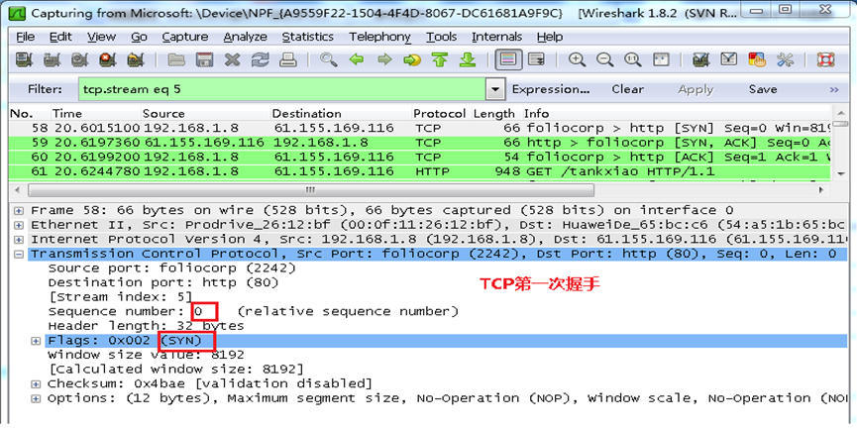
Task: Reset zoom to normal size 1:1
Action: tap(633, 59)
